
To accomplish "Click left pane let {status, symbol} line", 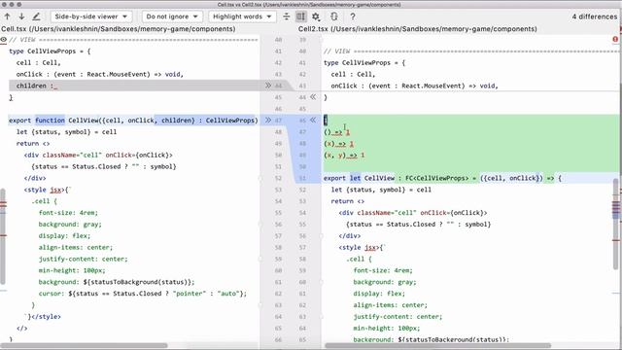I will (x=66, y=132).
